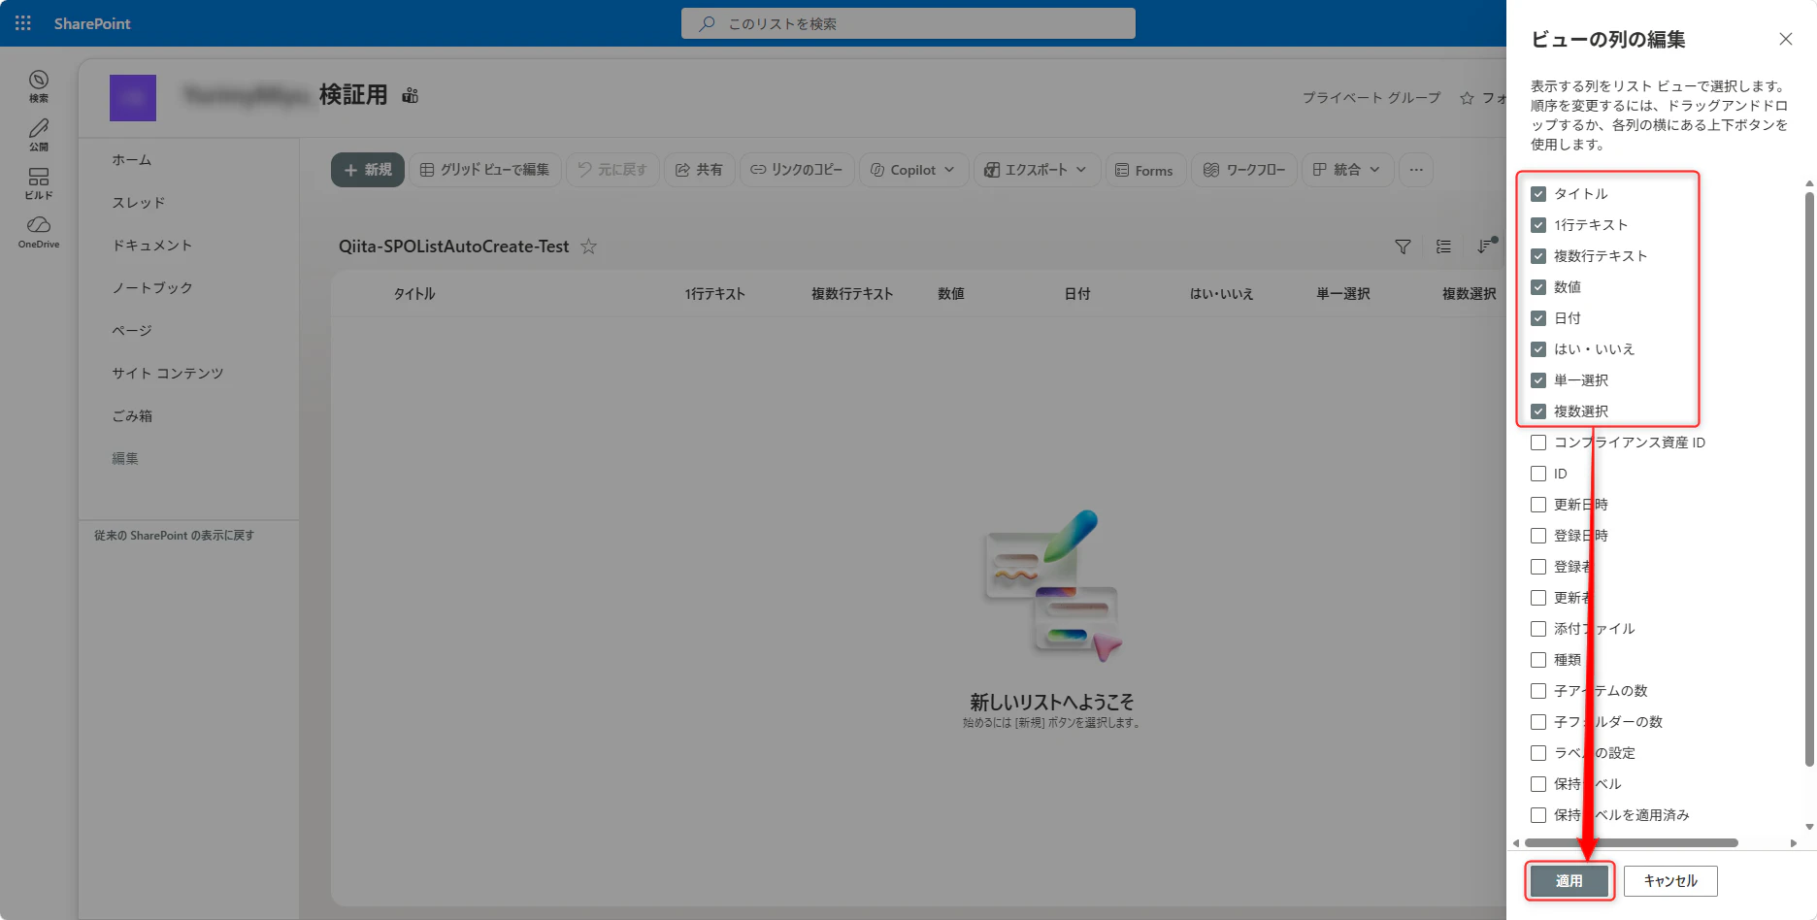The width and height of the screenshot is (1817, 920).
Task: Open ごみ箱 in site navigation
Action: (132, 416)
